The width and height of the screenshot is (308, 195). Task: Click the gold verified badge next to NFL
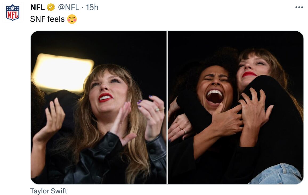pos(51,7)
